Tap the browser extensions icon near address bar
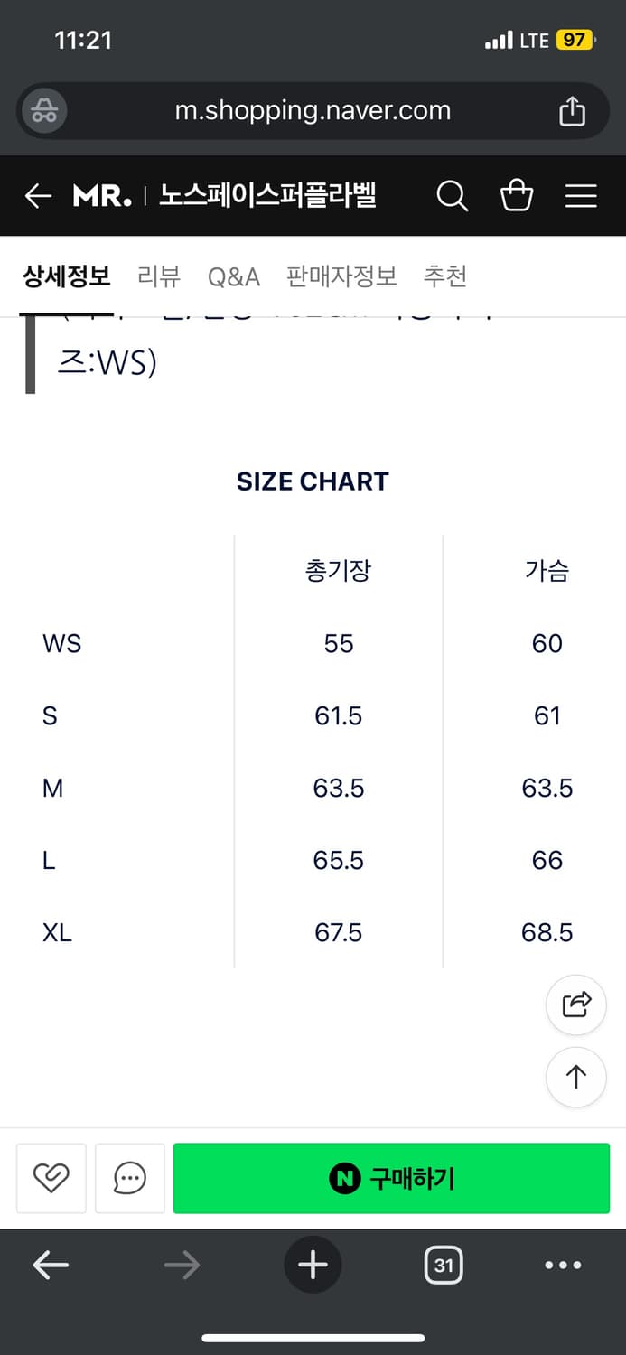This screenshot has width=626, height=1355. 42,110
